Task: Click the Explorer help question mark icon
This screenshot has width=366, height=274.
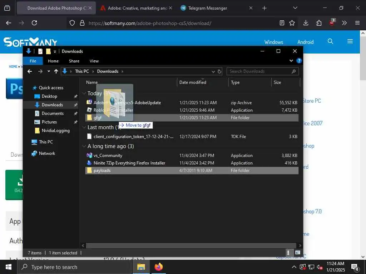Action: pos(299,61)
